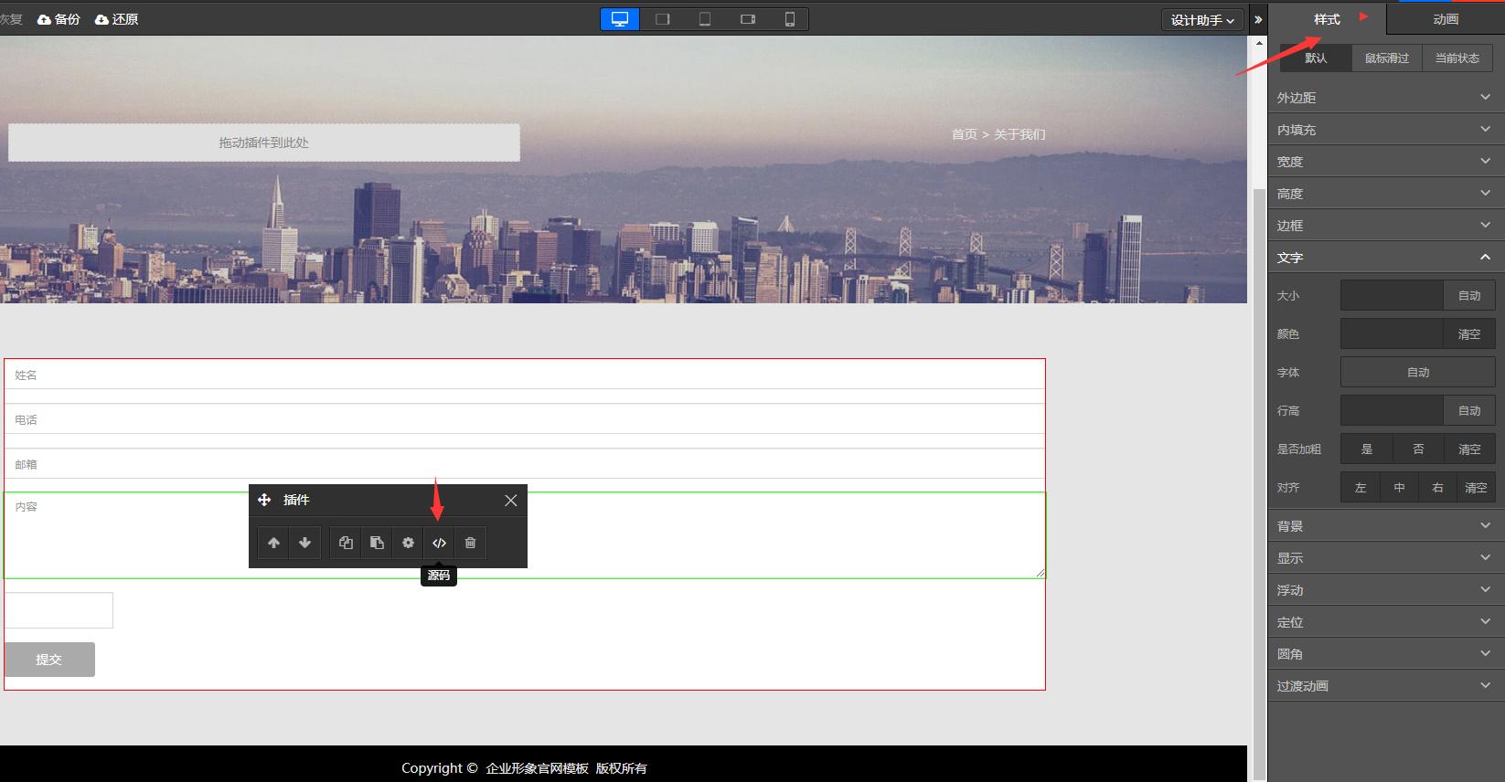The width and height of the screenshot is (1505, 782).
Task: Open the plugin source code editor
Action: tap(439, 543)
